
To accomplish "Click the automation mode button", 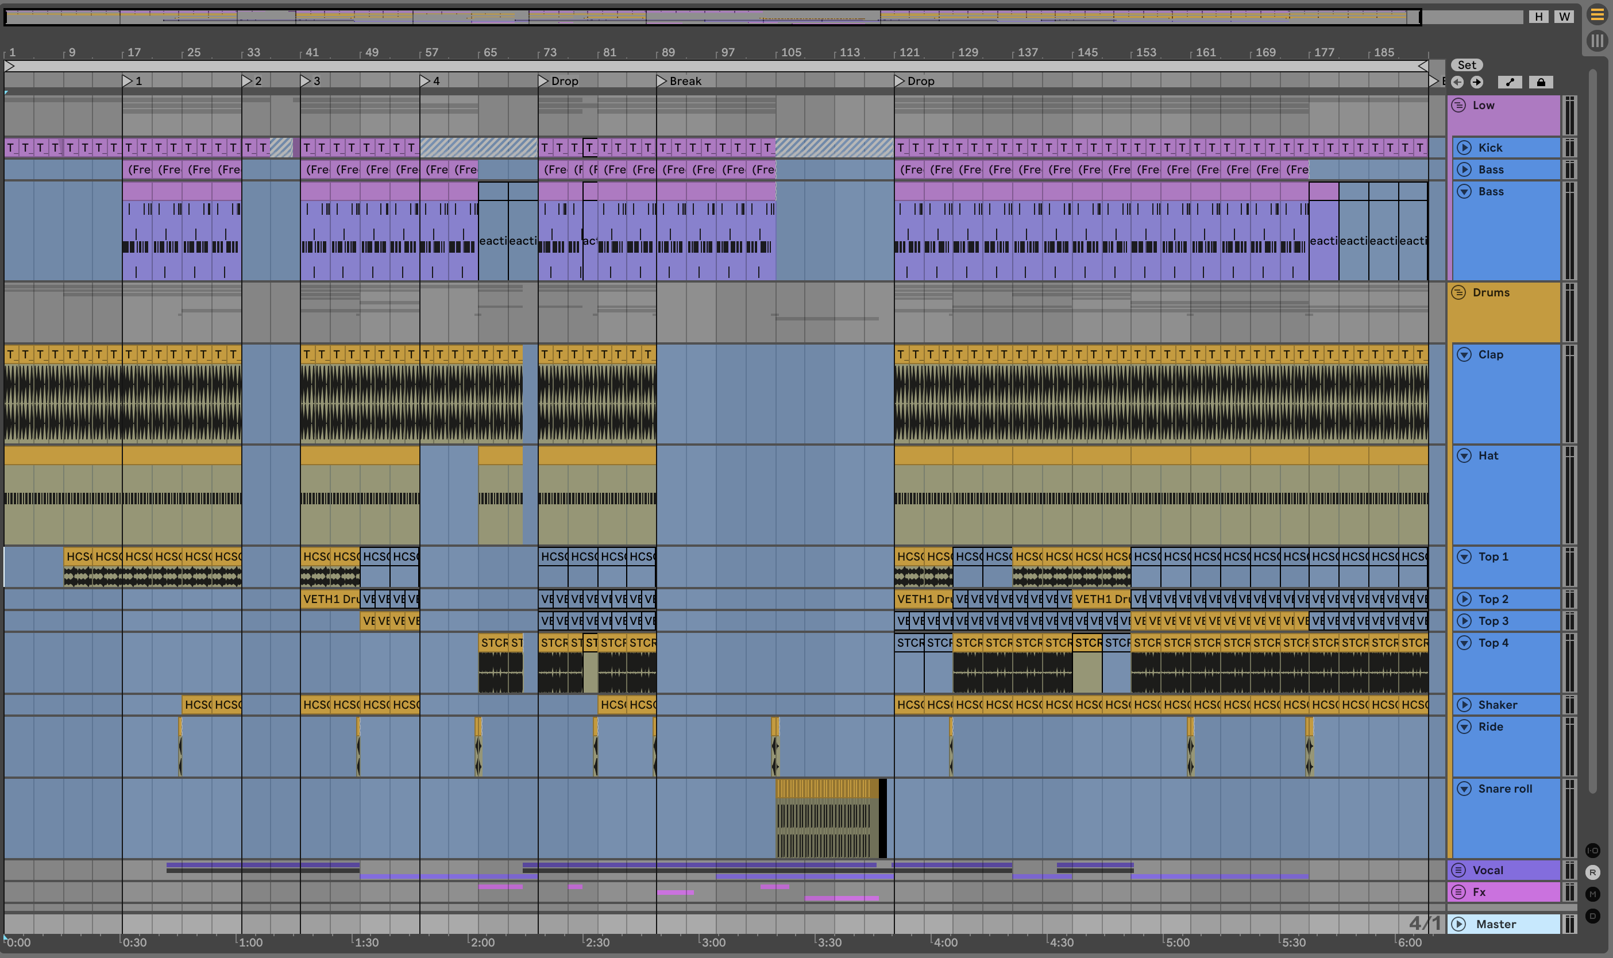I will pos(1510,82).
